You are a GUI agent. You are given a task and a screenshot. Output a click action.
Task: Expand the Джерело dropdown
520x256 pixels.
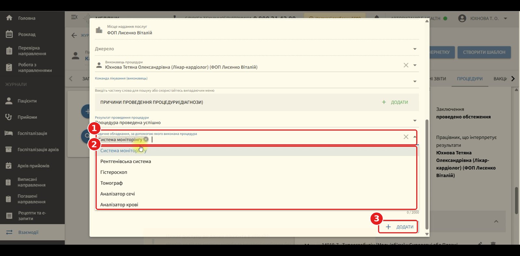click(415, 49)
